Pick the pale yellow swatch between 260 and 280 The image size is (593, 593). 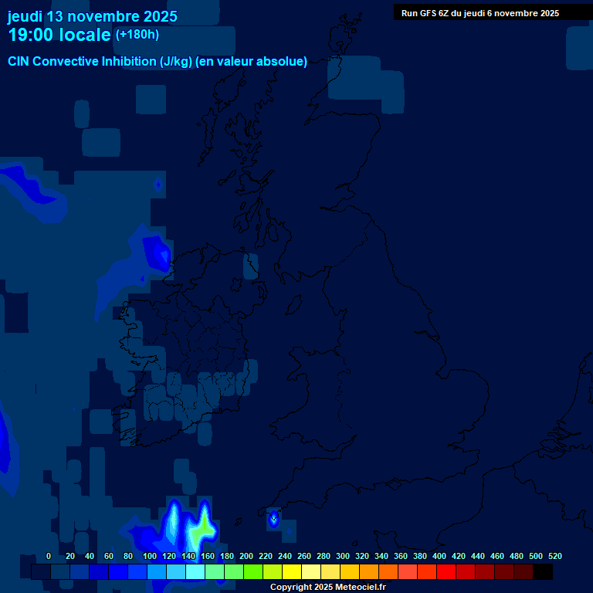coord(311,571)
